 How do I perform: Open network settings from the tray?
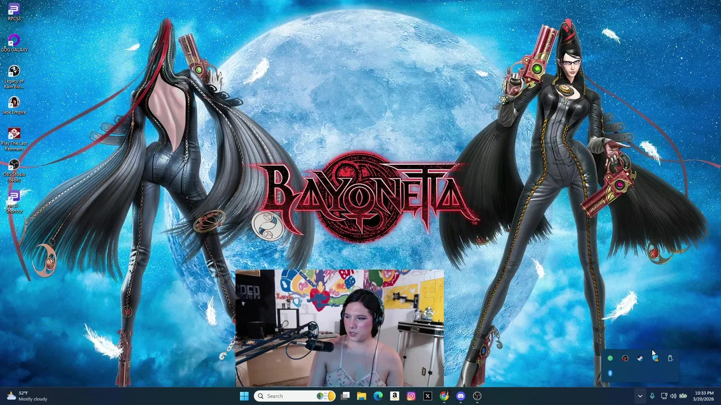pos(664,396)
